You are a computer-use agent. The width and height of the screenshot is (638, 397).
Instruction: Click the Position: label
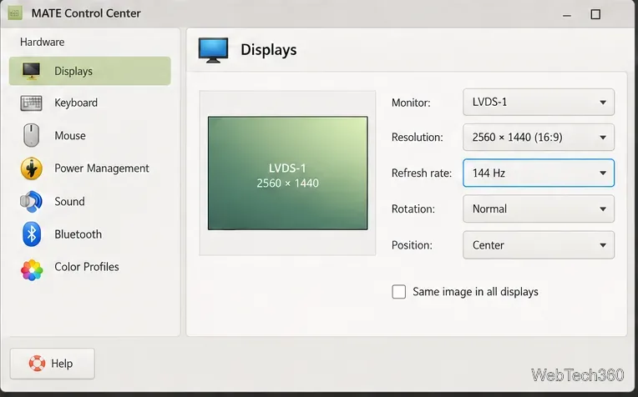412,245
